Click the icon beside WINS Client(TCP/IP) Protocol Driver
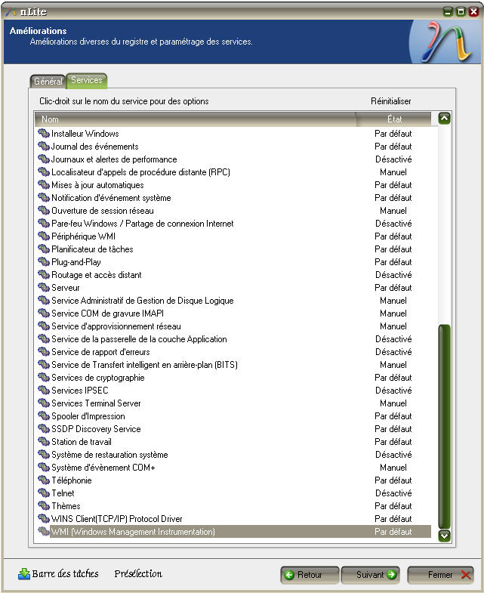This screenshot has width=484, height=593. (44, 519)
